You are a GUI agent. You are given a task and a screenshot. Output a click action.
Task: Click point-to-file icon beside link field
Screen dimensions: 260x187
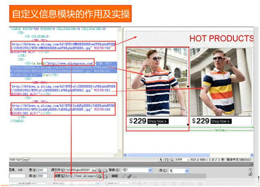pos(99,176)
